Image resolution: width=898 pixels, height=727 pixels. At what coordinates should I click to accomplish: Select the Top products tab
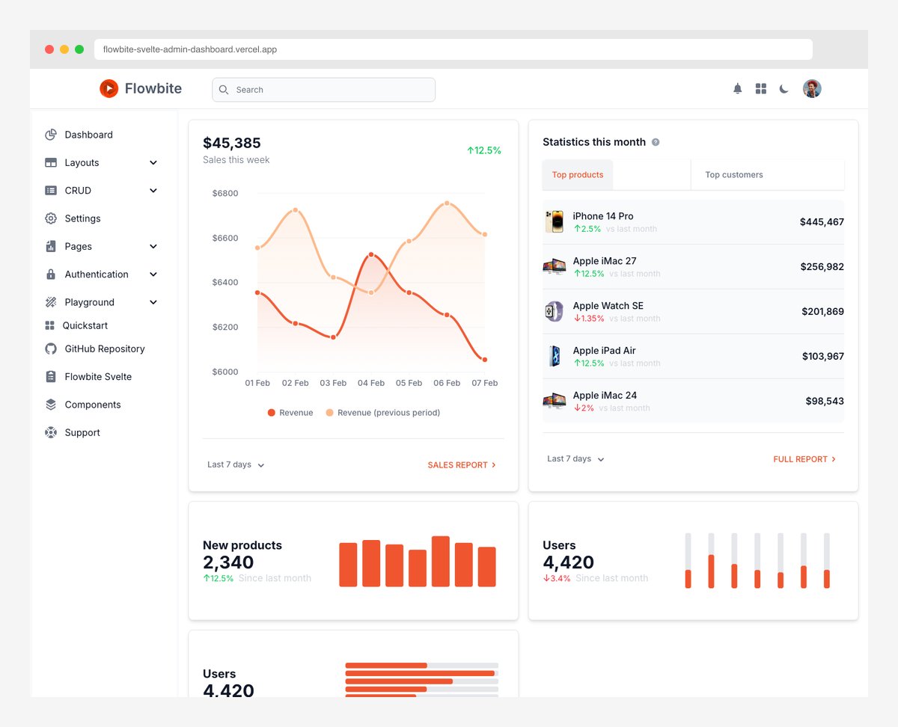click(577, 174)
